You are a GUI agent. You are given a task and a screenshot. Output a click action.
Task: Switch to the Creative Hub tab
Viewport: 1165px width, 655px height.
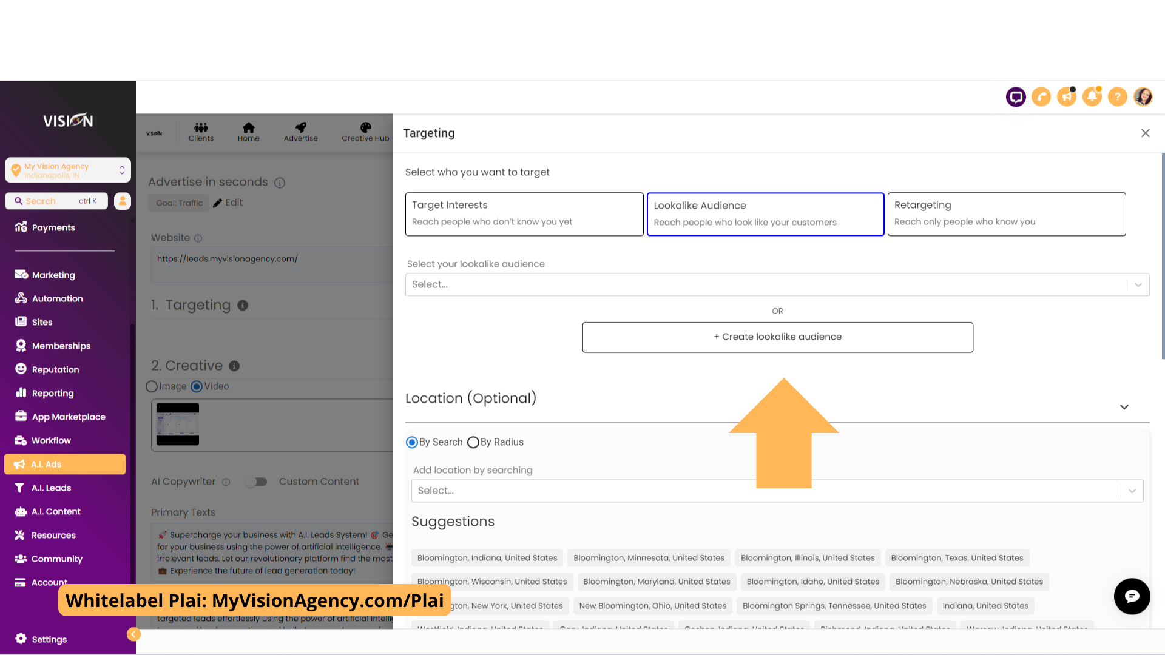(366, 131)
